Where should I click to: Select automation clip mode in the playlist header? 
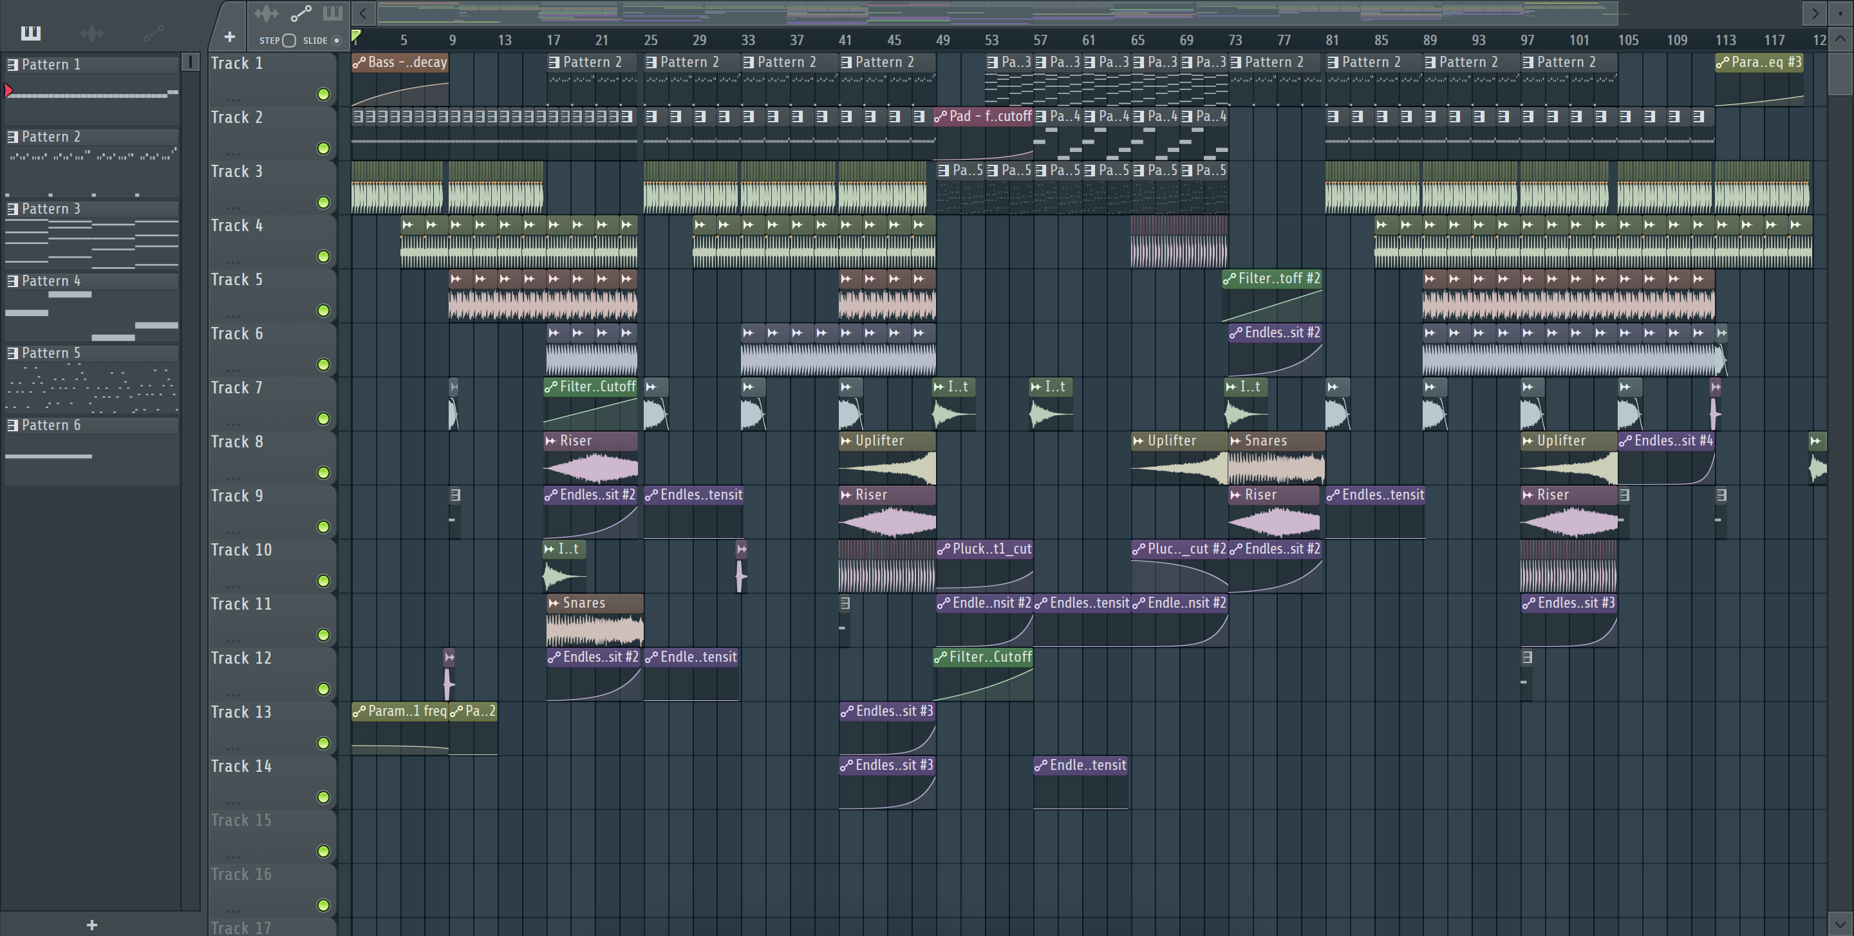(x=301, y=13)
